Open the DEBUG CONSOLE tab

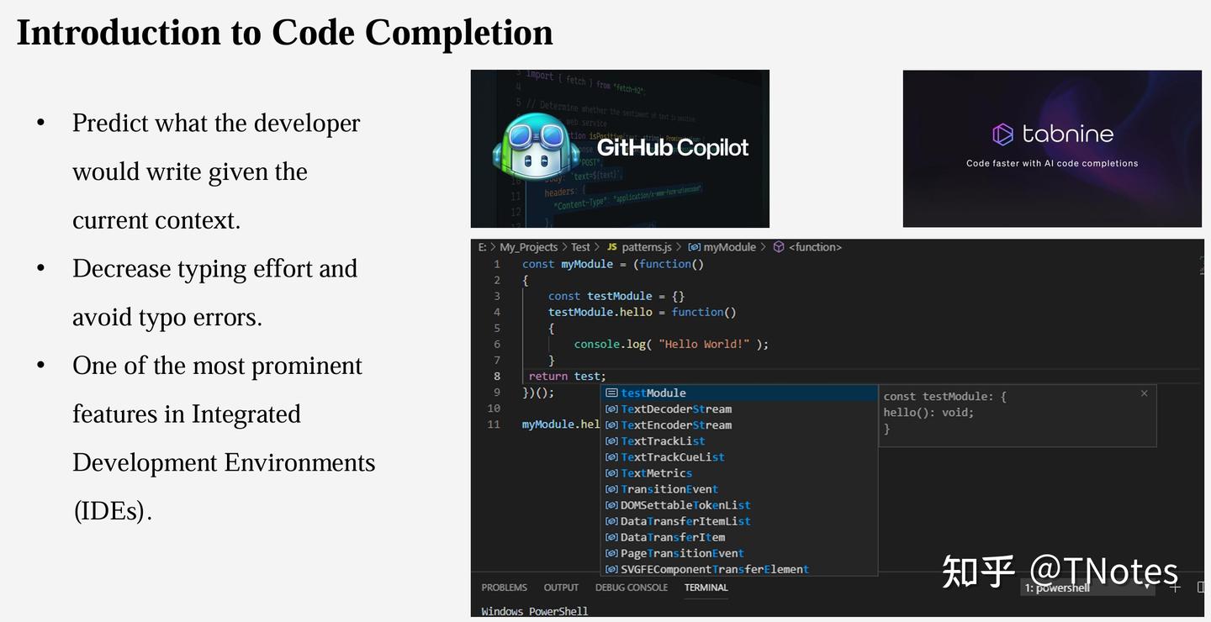coord(632,588)
